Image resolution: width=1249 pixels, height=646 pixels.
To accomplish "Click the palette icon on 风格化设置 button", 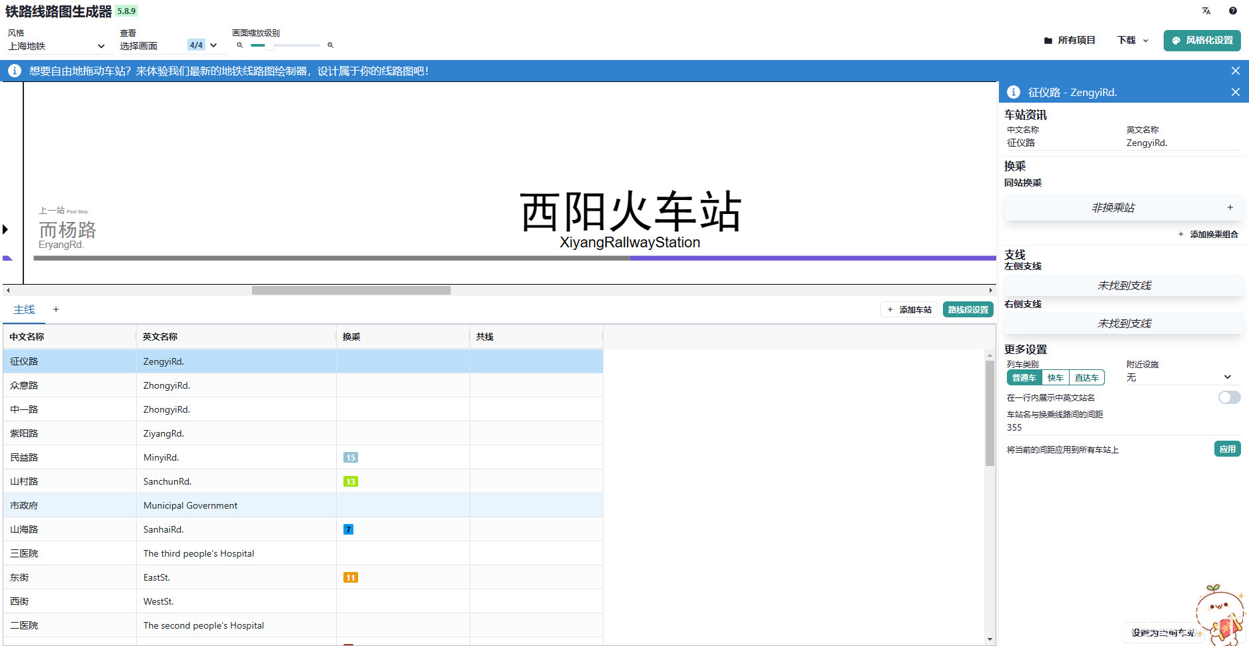I will click(x=1176, y=40).
